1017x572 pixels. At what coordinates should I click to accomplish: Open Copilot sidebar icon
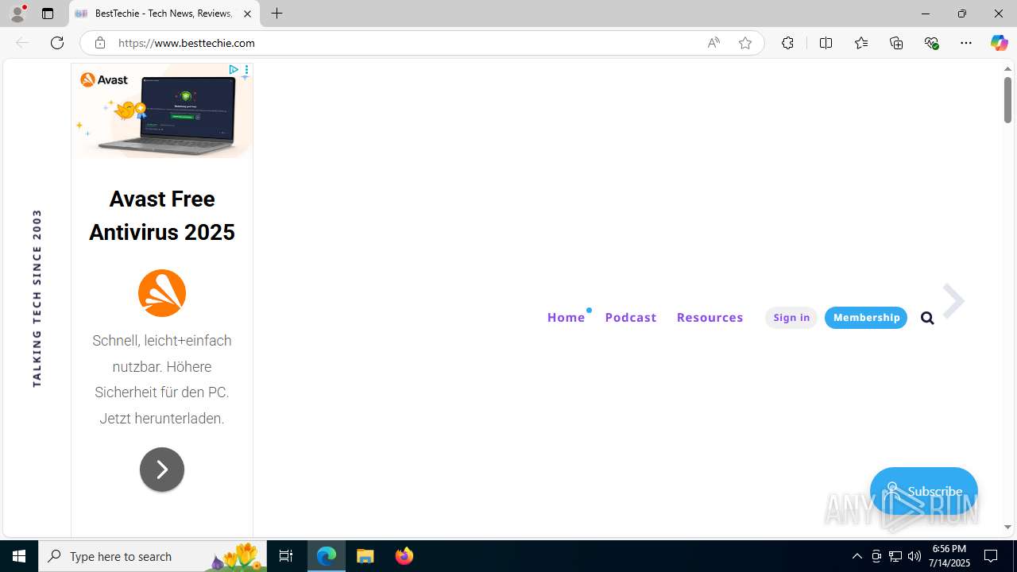[x=999, y=43]
